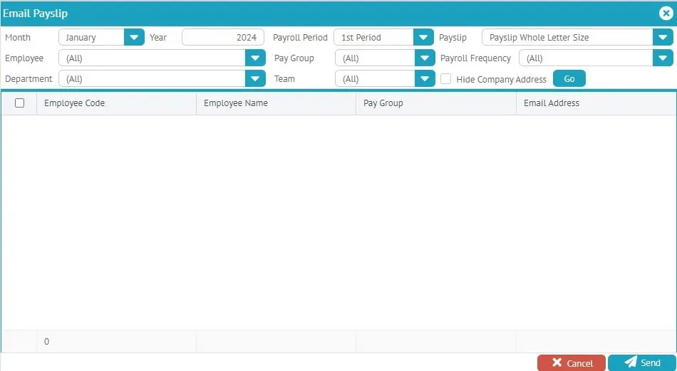Tick the select-all checkbox in table header
Image resolution: width=677 pixels, height=371 pixels.
coord(19,103)
